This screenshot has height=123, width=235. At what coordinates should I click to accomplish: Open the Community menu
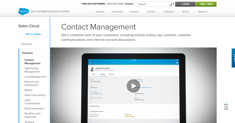tap(117, 12)
